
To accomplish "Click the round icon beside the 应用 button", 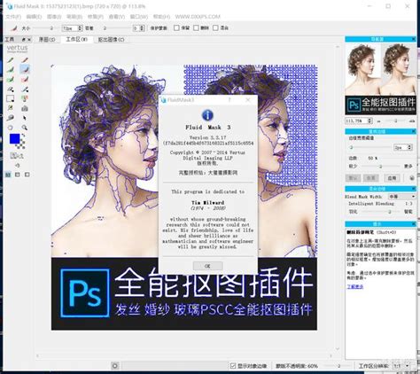I will [x=412, y=178].
